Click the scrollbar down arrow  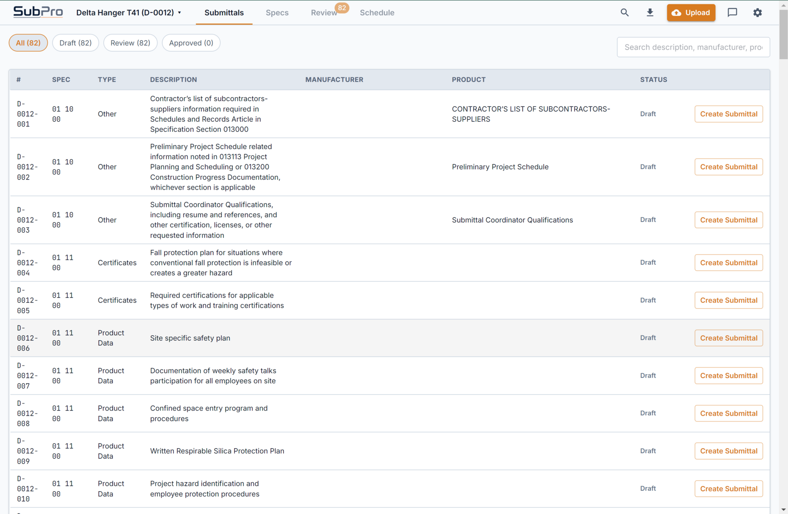point(784,510)
